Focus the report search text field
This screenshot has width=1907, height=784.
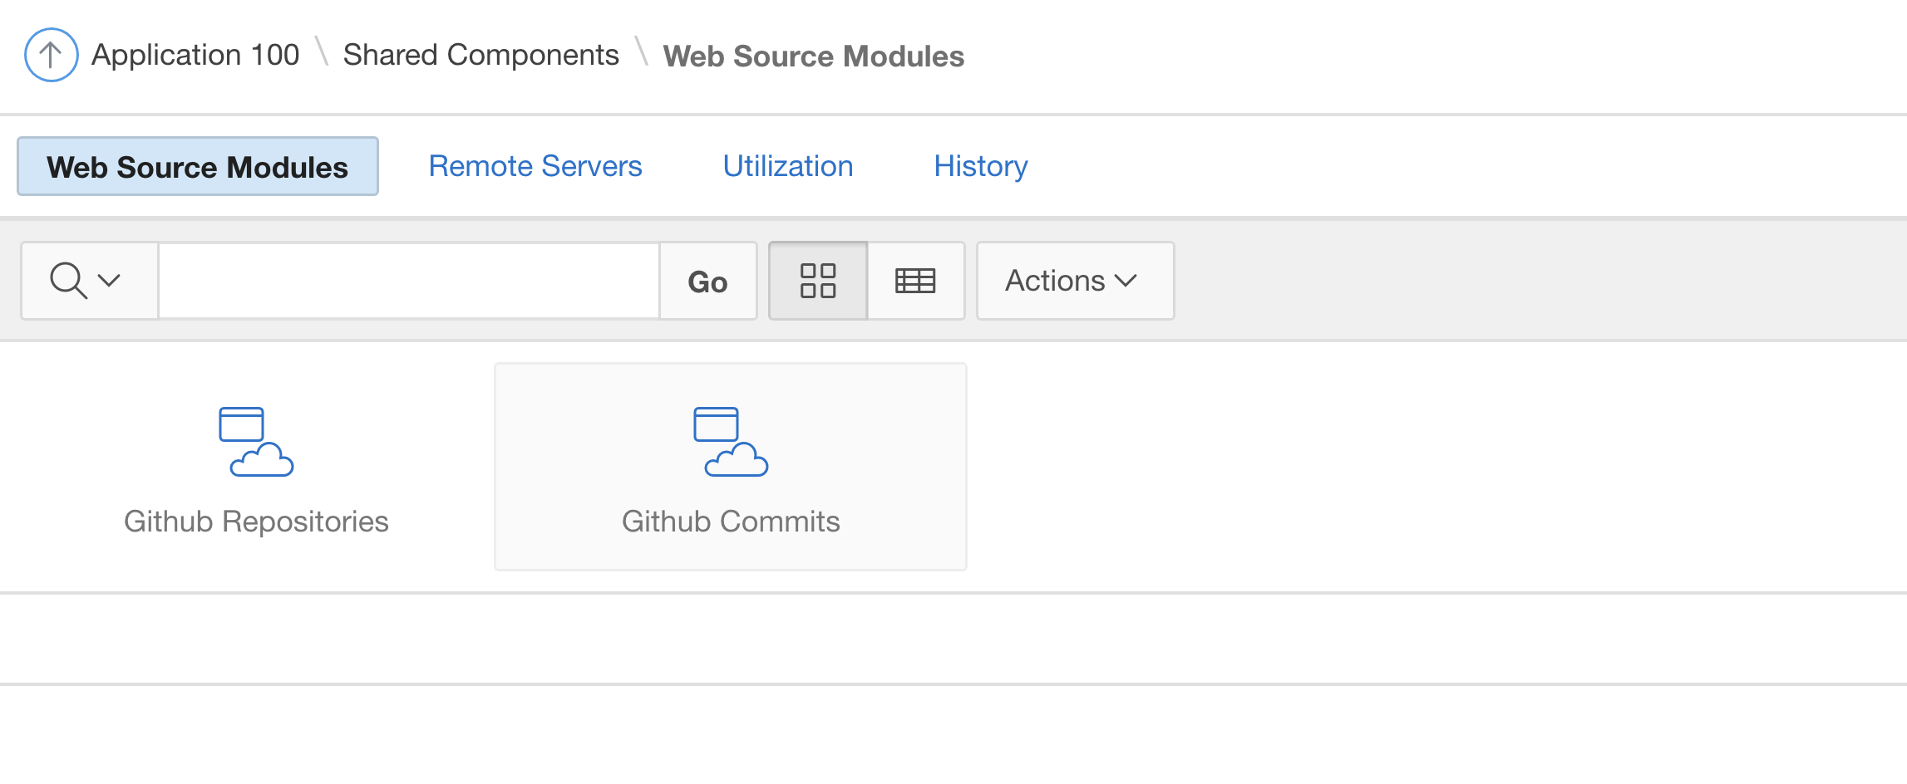[409, 281]
